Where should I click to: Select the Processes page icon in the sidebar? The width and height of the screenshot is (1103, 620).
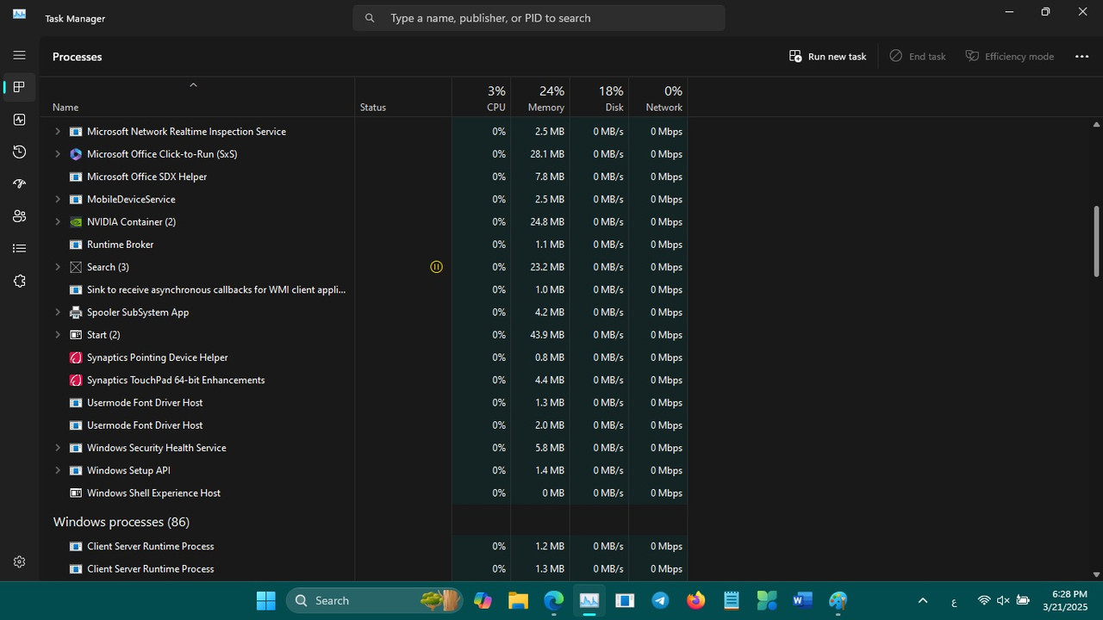[19, 87]
